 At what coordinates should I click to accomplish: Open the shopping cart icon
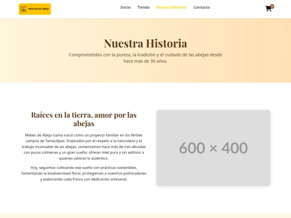tap(268, 9)
